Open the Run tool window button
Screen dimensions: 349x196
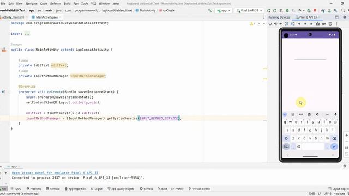click(4, 189)
